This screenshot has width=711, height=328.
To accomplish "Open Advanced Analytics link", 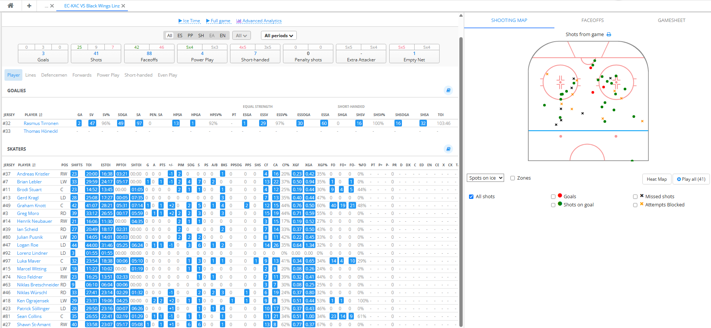I will (x=259, y=21).
